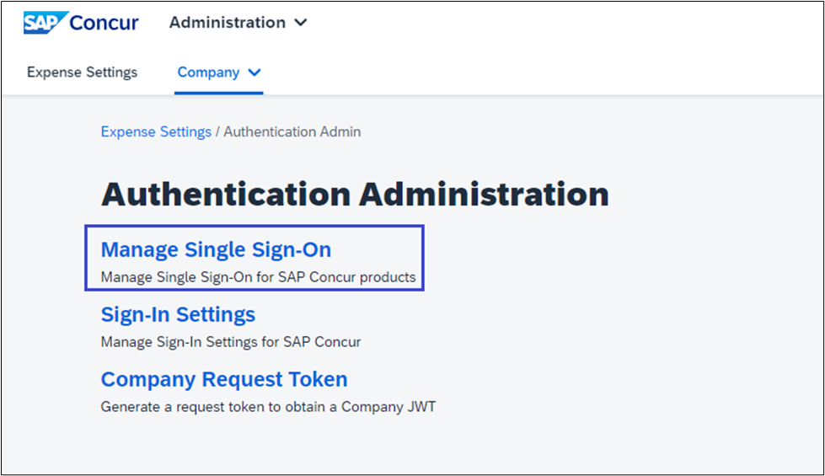Open the Administration menu
Image resolution: width=825 pixels, height=476 pixels.
point(228,23)
